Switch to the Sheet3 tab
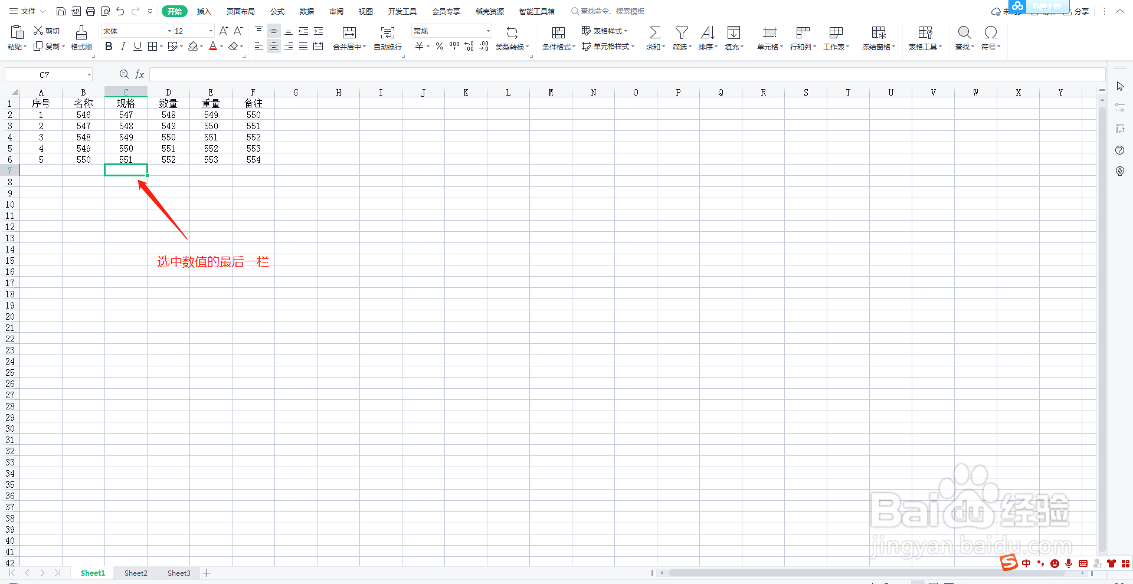The image size is (1133, 584). click(x=179, y=573)
